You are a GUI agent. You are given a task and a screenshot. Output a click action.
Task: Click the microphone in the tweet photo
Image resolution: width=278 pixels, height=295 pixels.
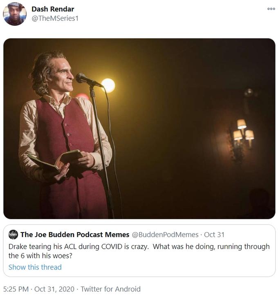click(89, 80)
